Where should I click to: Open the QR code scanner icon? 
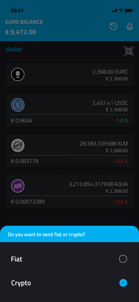[x=129, y=51]
